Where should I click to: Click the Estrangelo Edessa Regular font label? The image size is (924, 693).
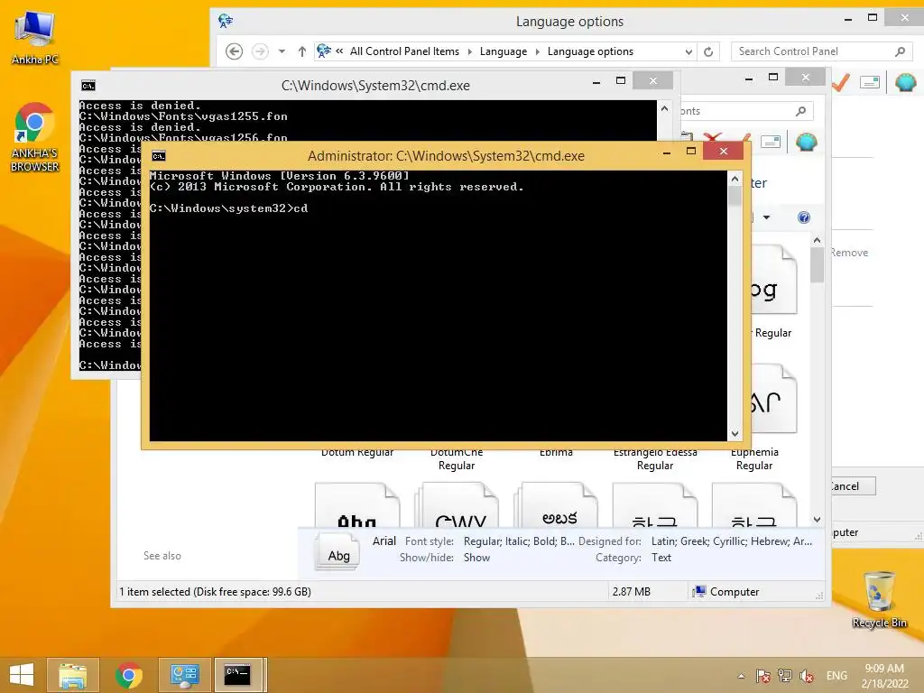coord(655,458)
